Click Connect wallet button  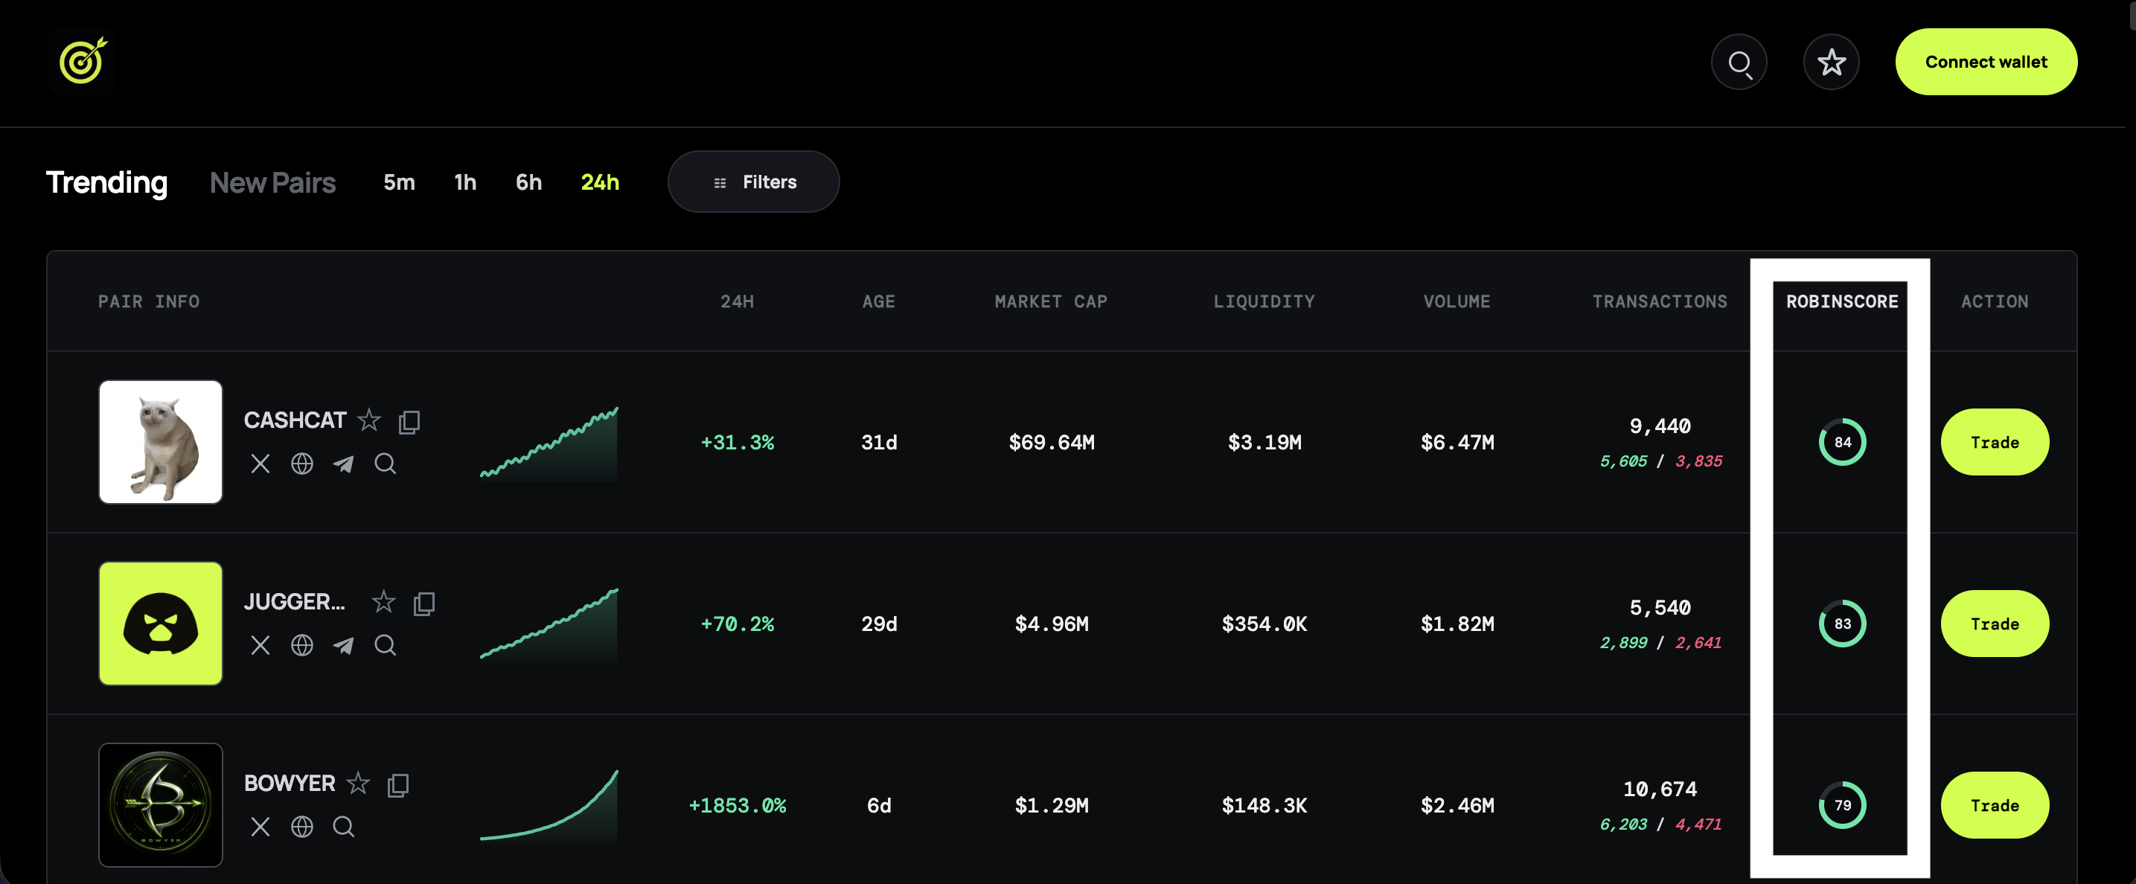point(1986,63)
